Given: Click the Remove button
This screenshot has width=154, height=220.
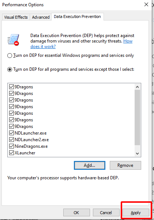Looking at the screenshot, I should coord(125,165).
